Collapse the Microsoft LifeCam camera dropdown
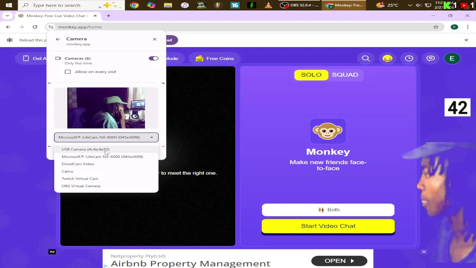This screenshot has width=476, height=268. 106,137
